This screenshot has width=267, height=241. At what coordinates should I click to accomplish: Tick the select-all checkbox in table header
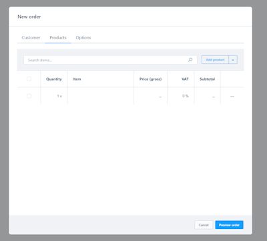[x=29, y=79]
